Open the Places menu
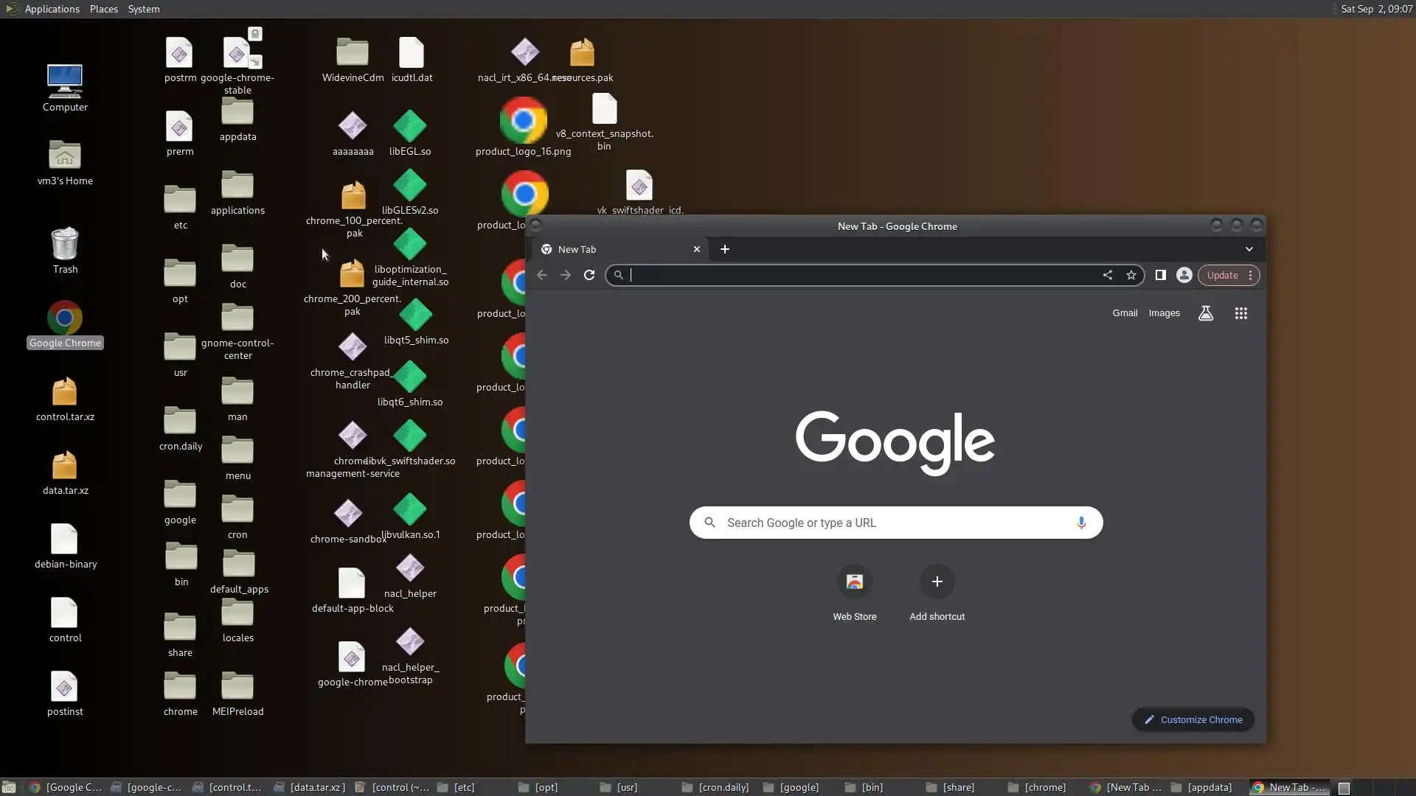1416x796 pixels. (103, 9)
